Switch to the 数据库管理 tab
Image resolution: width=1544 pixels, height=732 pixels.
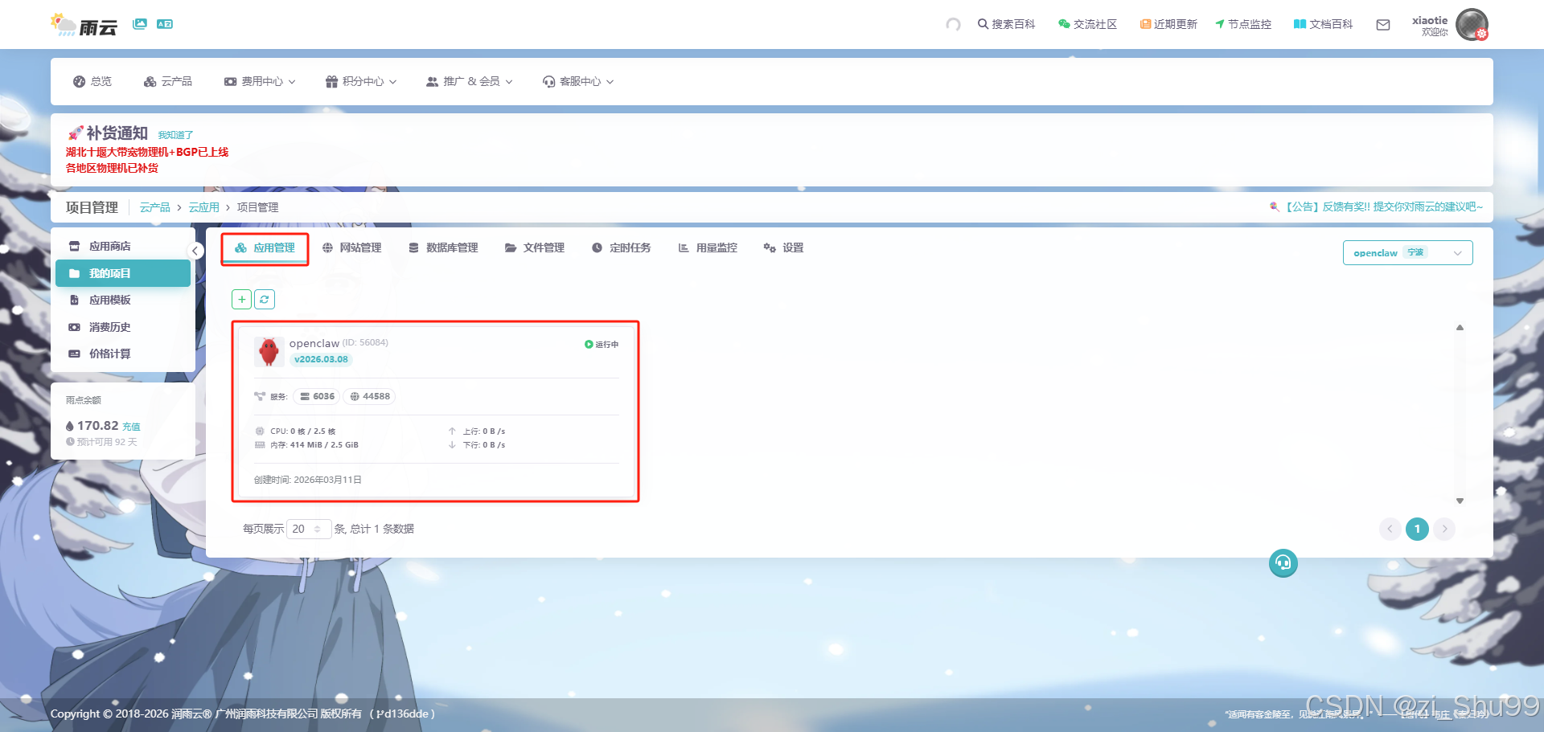443,247
